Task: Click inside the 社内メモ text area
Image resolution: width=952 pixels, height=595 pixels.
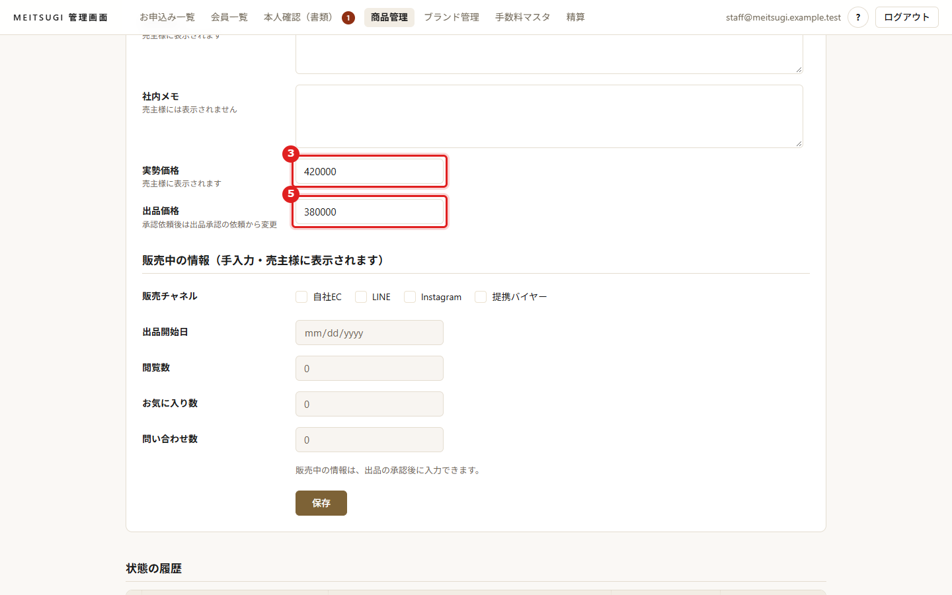Action: click(549, 116)
